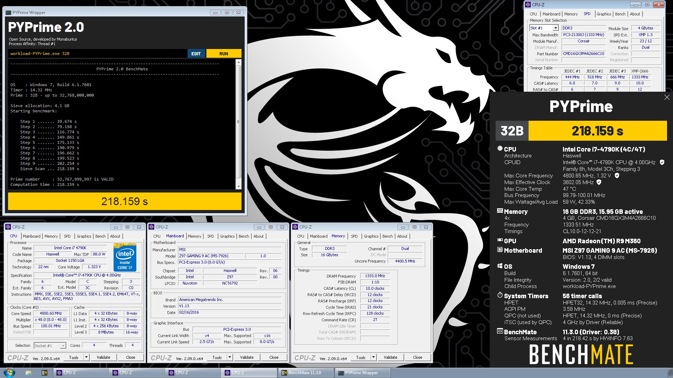
Task: Click the workload-PYPrime.exe 32B command field
Action: click(97, 54)
